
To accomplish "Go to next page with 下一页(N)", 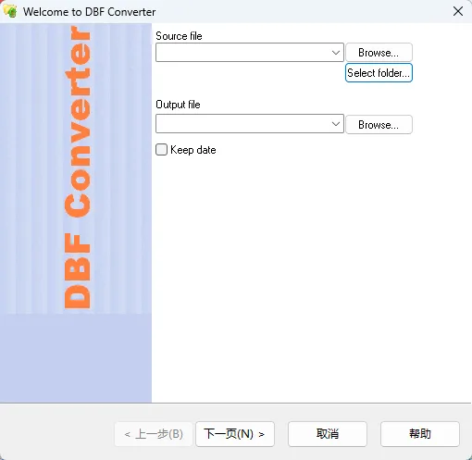I will coord(235,434).
